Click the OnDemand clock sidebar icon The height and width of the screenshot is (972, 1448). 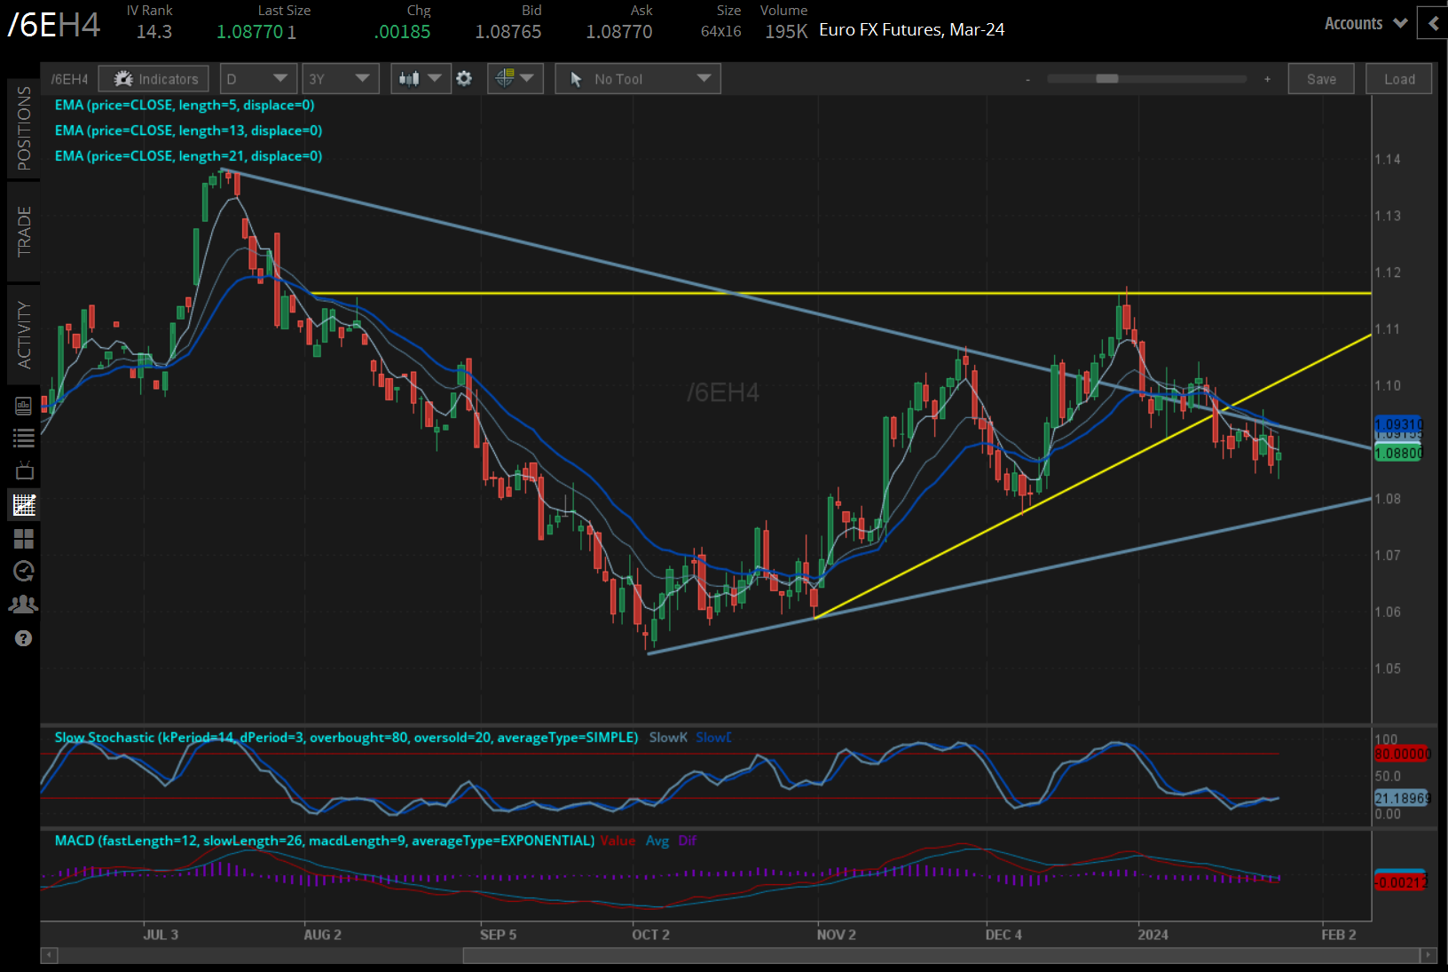[x=23, y=571]
